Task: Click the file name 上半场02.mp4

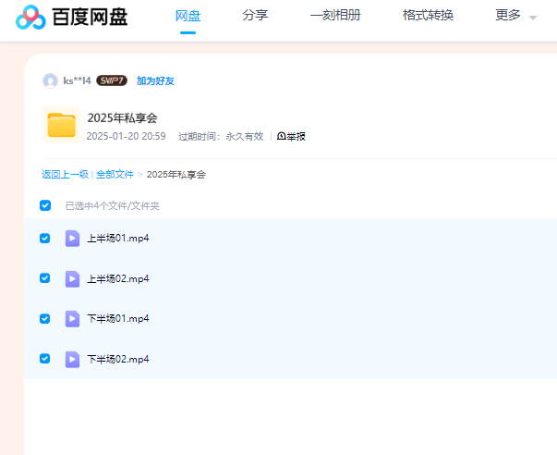Action: [x=118, y=278]
